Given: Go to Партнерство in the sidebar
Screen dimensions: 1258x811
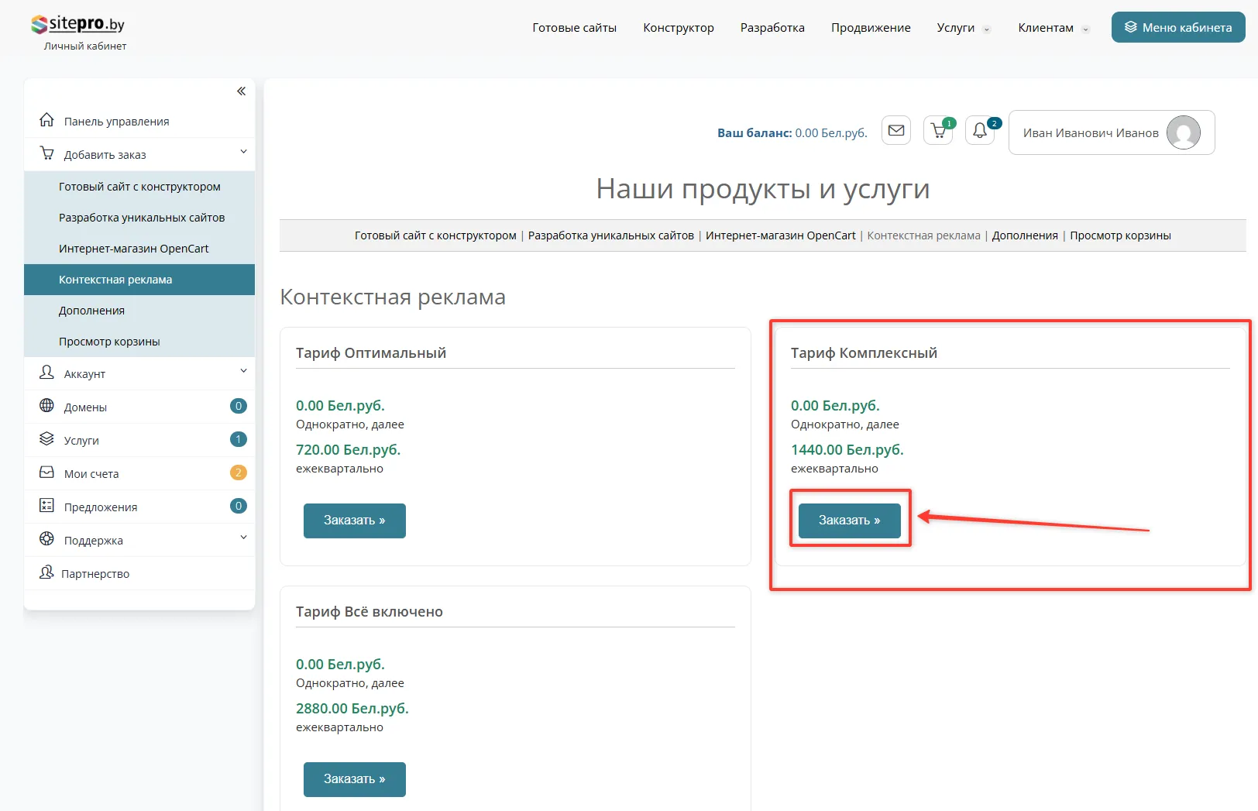Looking at the screenshot, I should click(x=95, y=574).
